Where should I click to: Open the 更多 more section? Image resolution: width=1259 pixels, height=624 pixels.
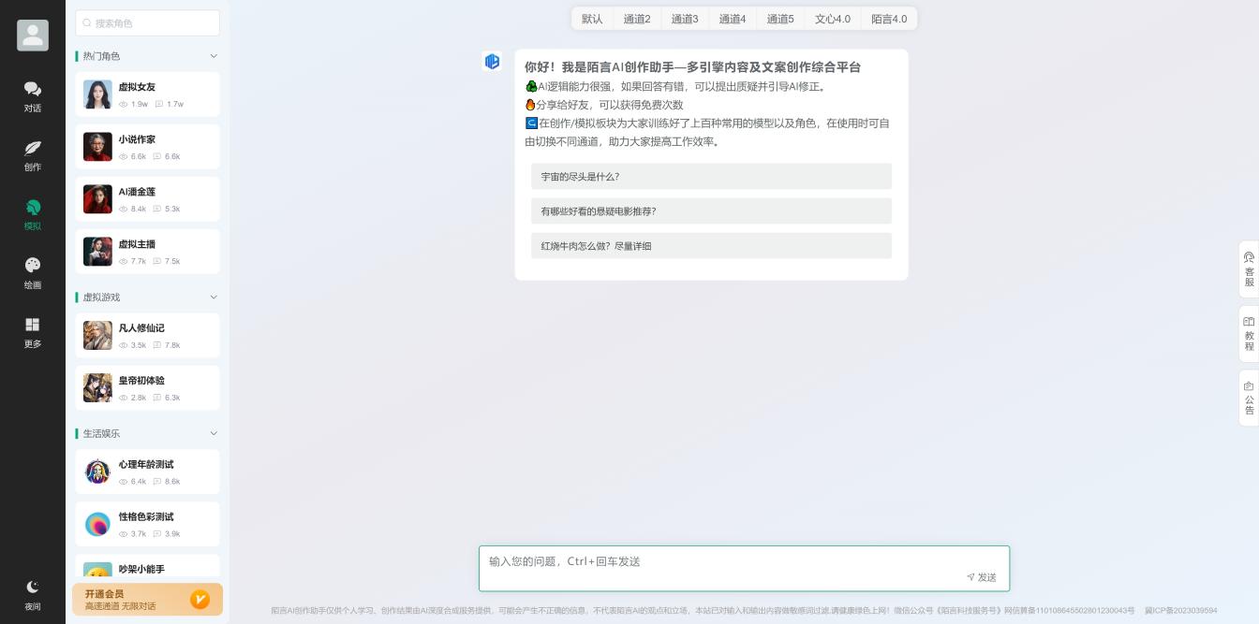[32, 332]
